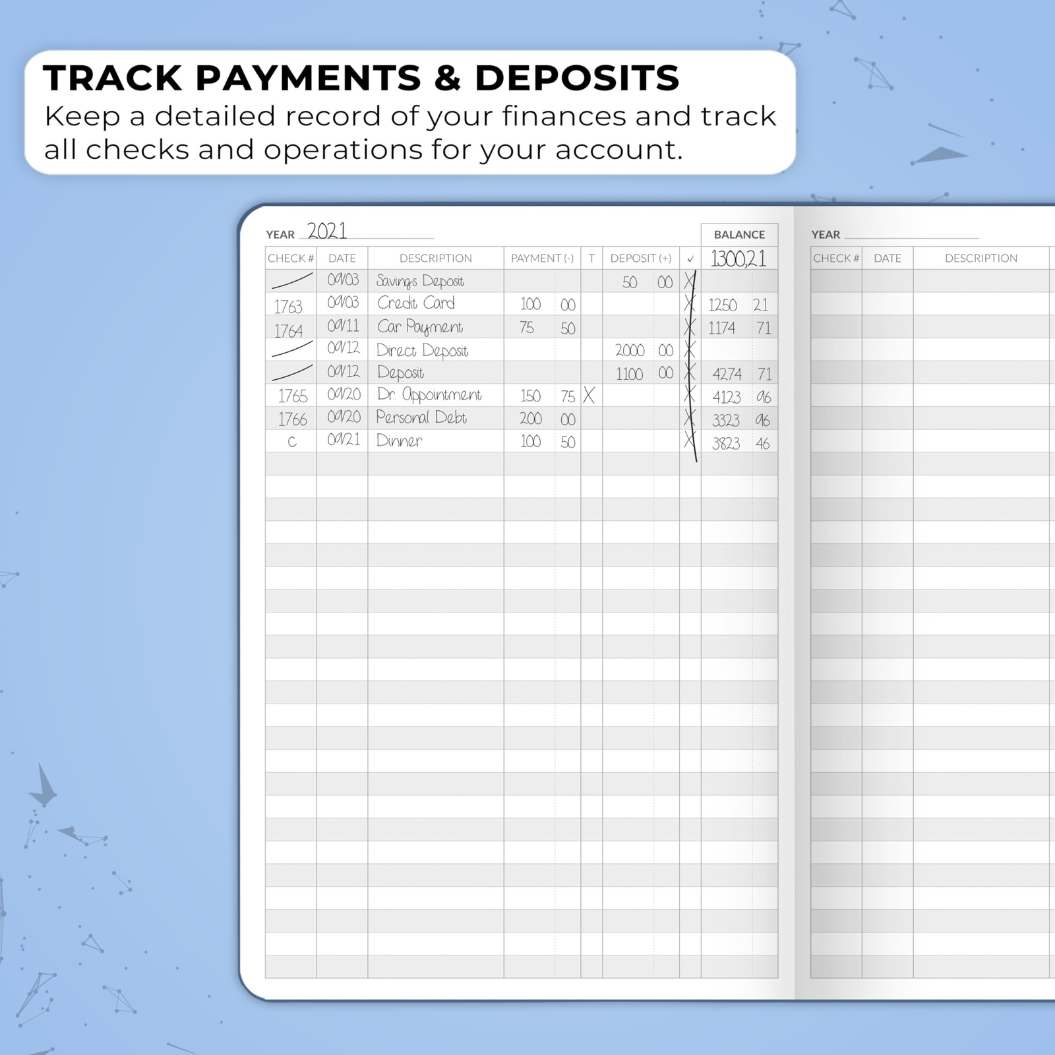1055x1055 pixels.
Task: Click the 50 00 deposit amount for Savings Deposit
Action: (647, 282)
